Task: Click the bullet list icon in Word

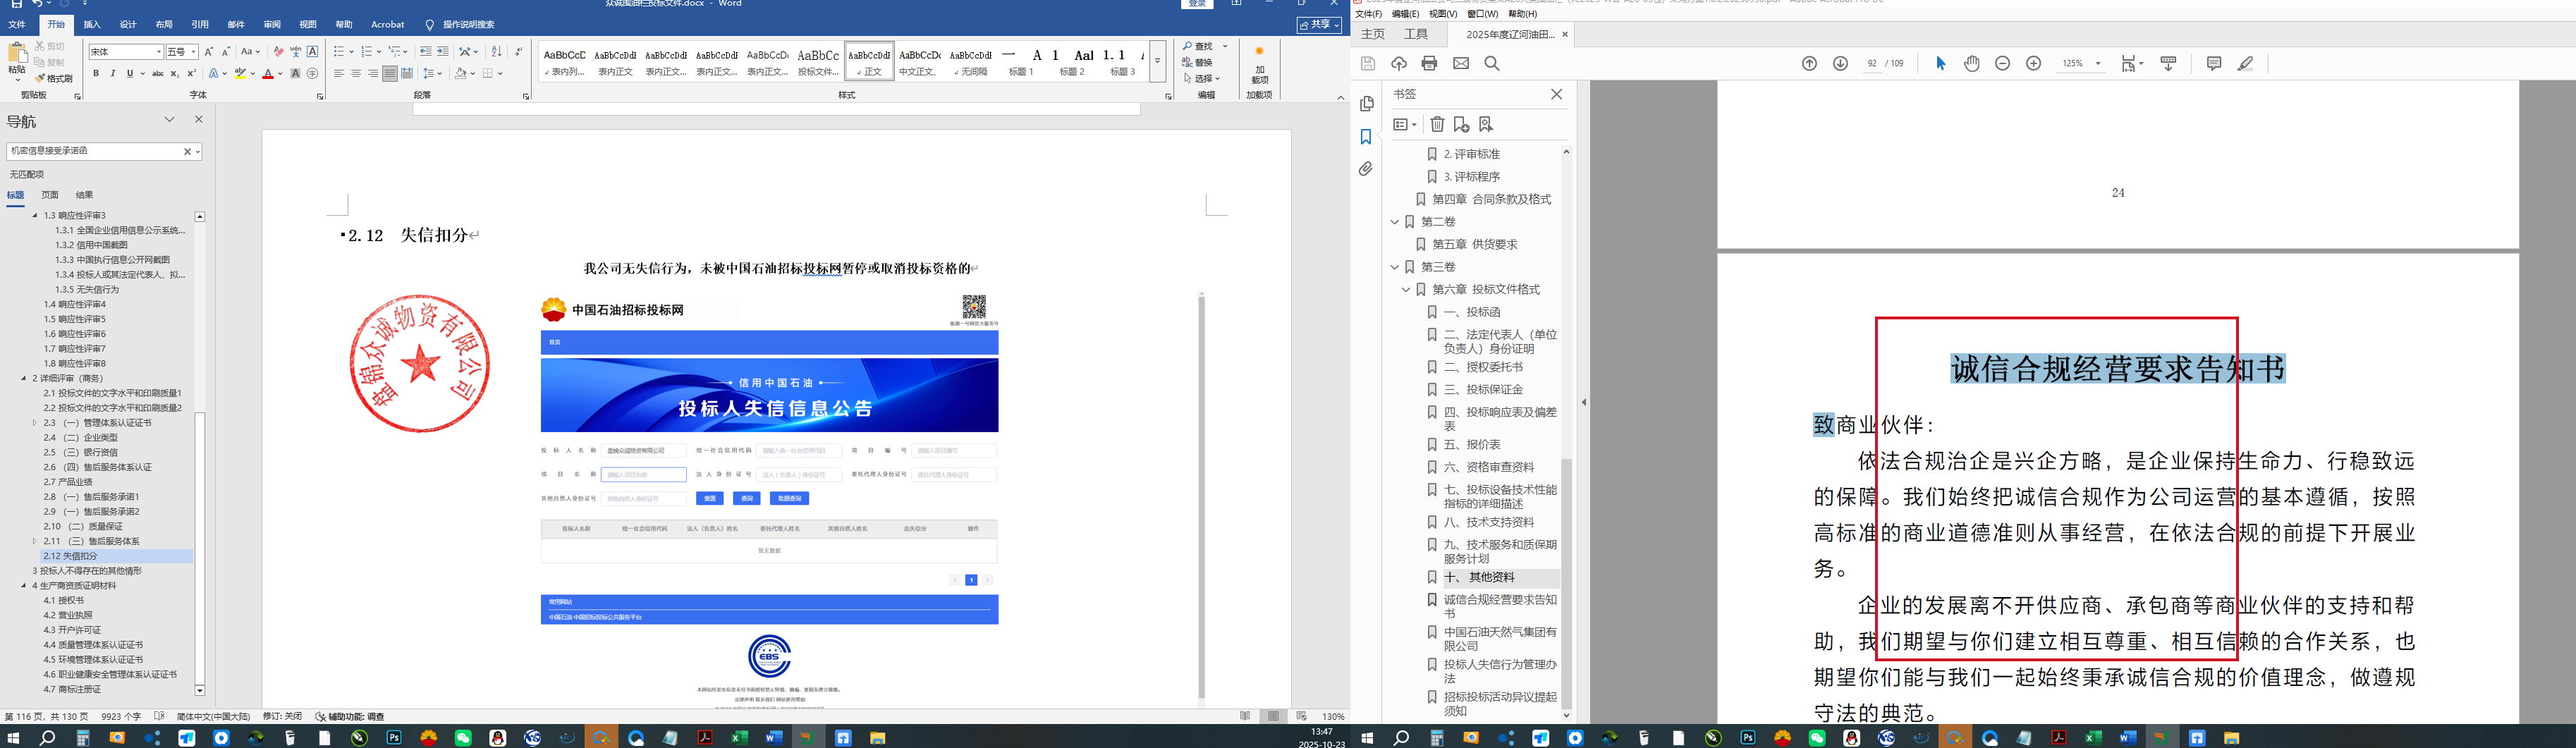Action: pos(339,52)
